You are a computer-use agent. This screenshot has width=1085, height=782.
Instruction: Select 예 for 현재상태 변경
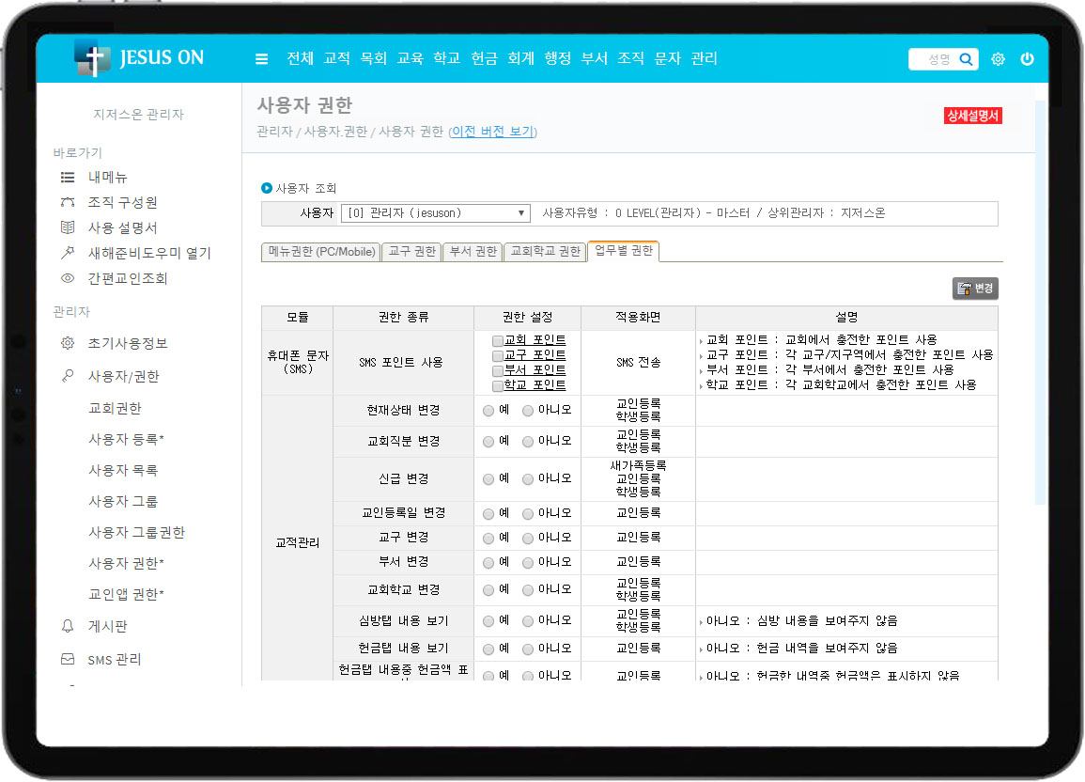click(x=488, y=411)
